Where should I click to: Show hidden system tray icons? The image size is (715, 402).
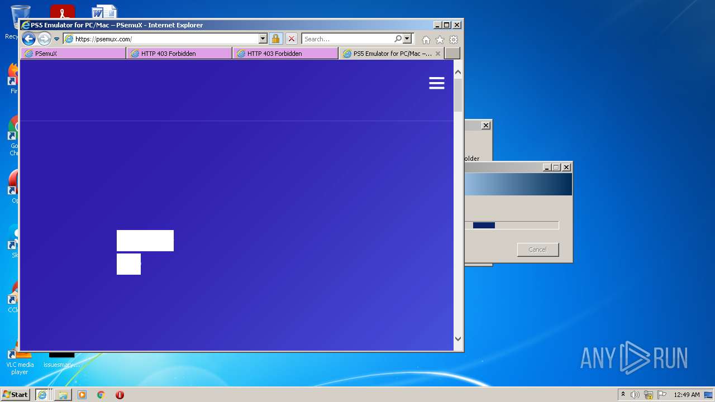coord(623,395)
